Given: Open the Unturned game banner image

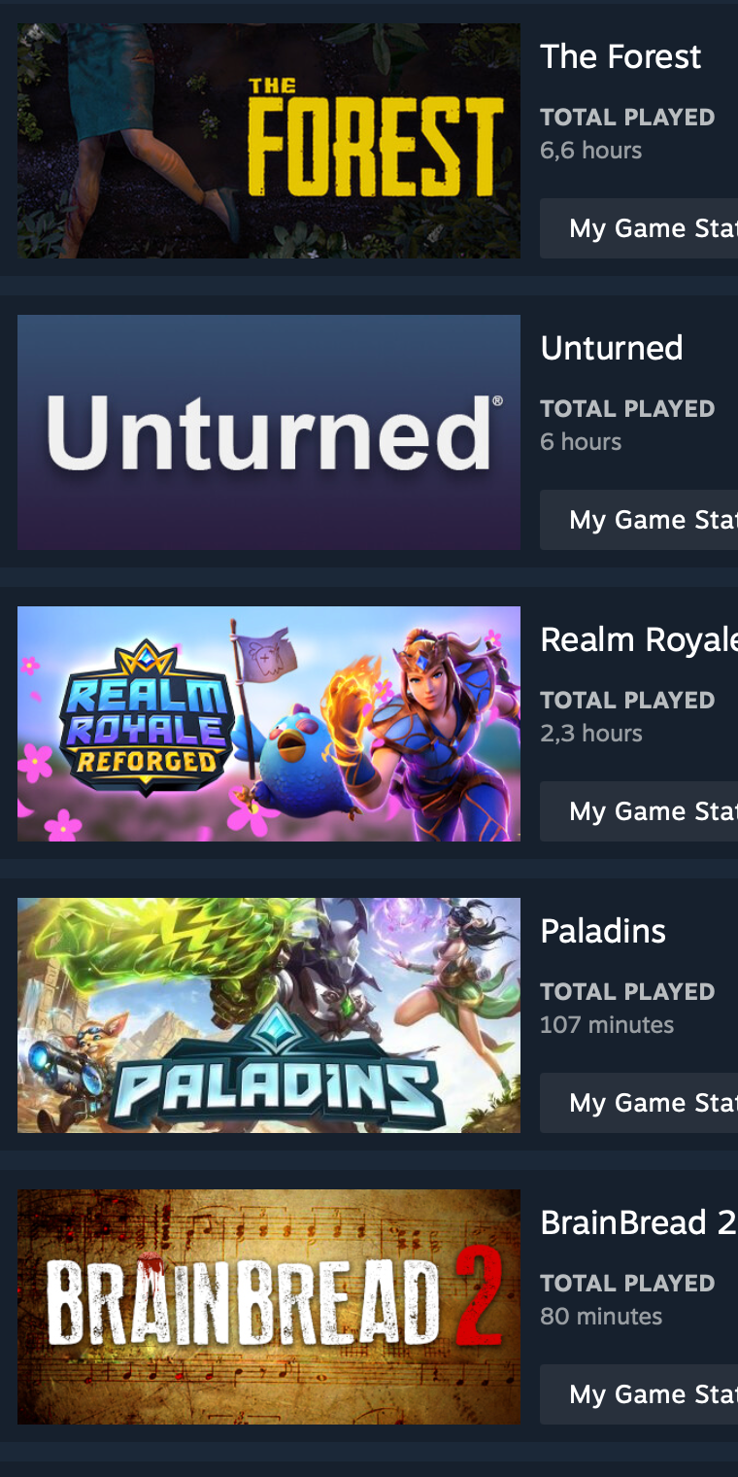Looking at the screenshot, I should tap(269, 432).
